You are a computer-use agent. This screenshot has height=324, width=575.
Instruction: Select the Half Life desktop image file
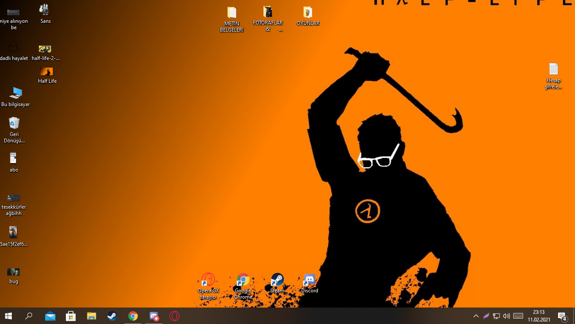click(x=47, y=75)
